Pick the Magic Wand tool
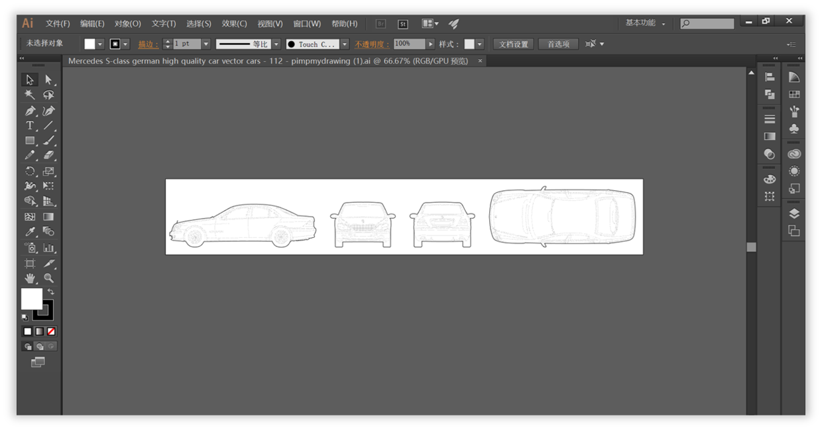The width and height of the screenshot is (822, 430). (30, 95)
